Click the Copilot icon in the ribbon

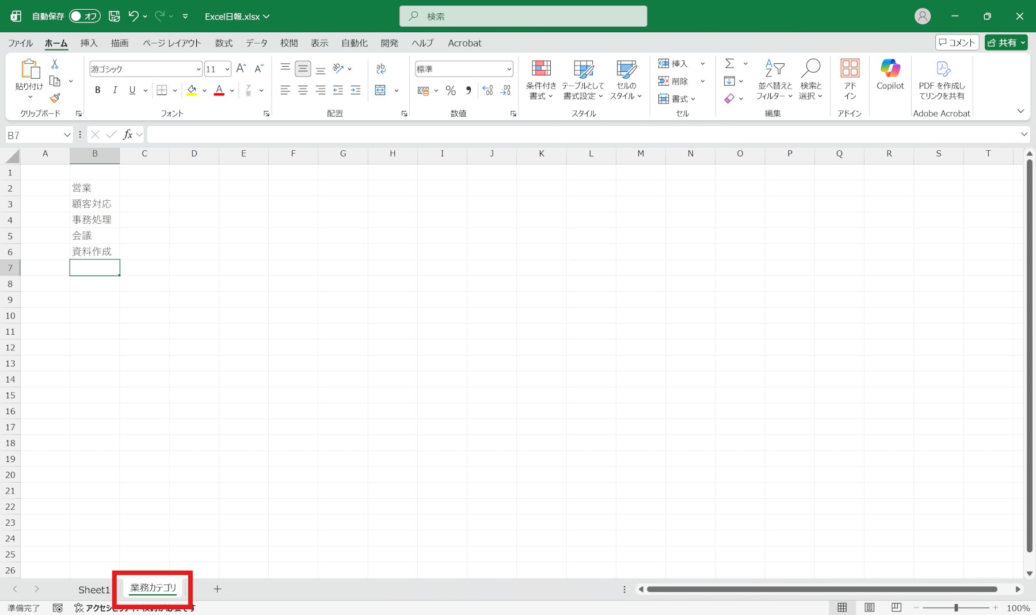tap(890, 75)
